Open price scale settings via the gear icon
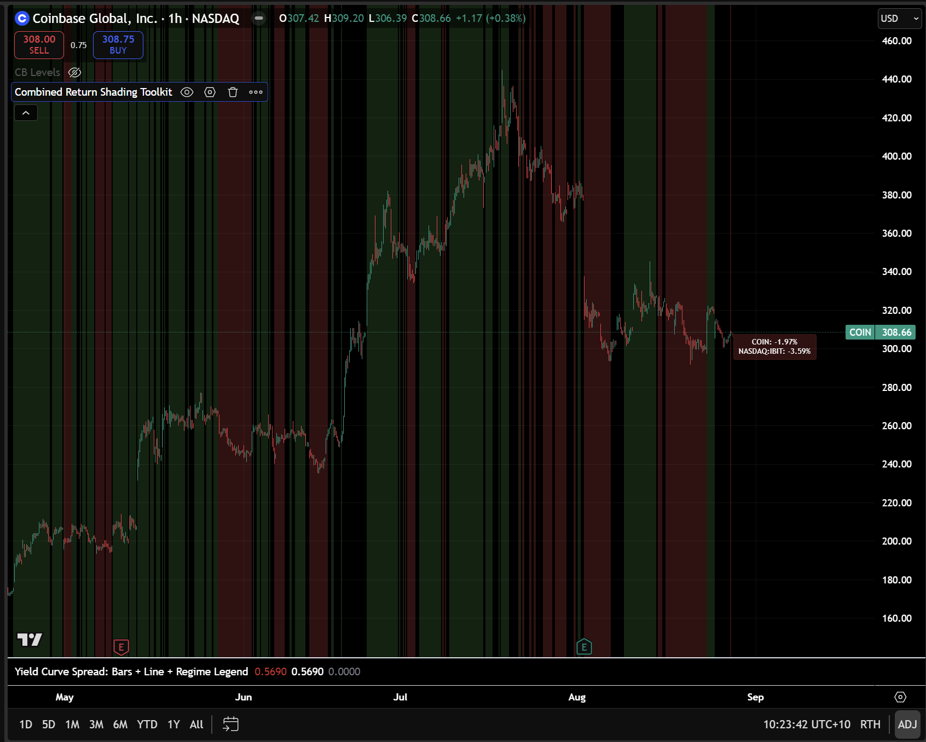Viewport: 926px width, 742px height. point(900,697)
